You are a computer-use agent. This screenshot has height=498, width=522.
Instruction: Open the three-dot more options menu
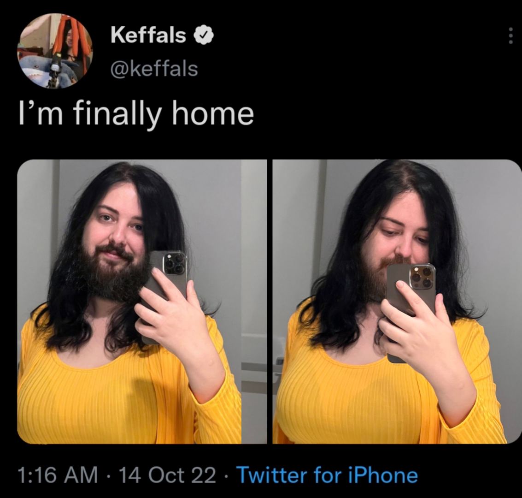pyautogui.click(x=510, y=36)
